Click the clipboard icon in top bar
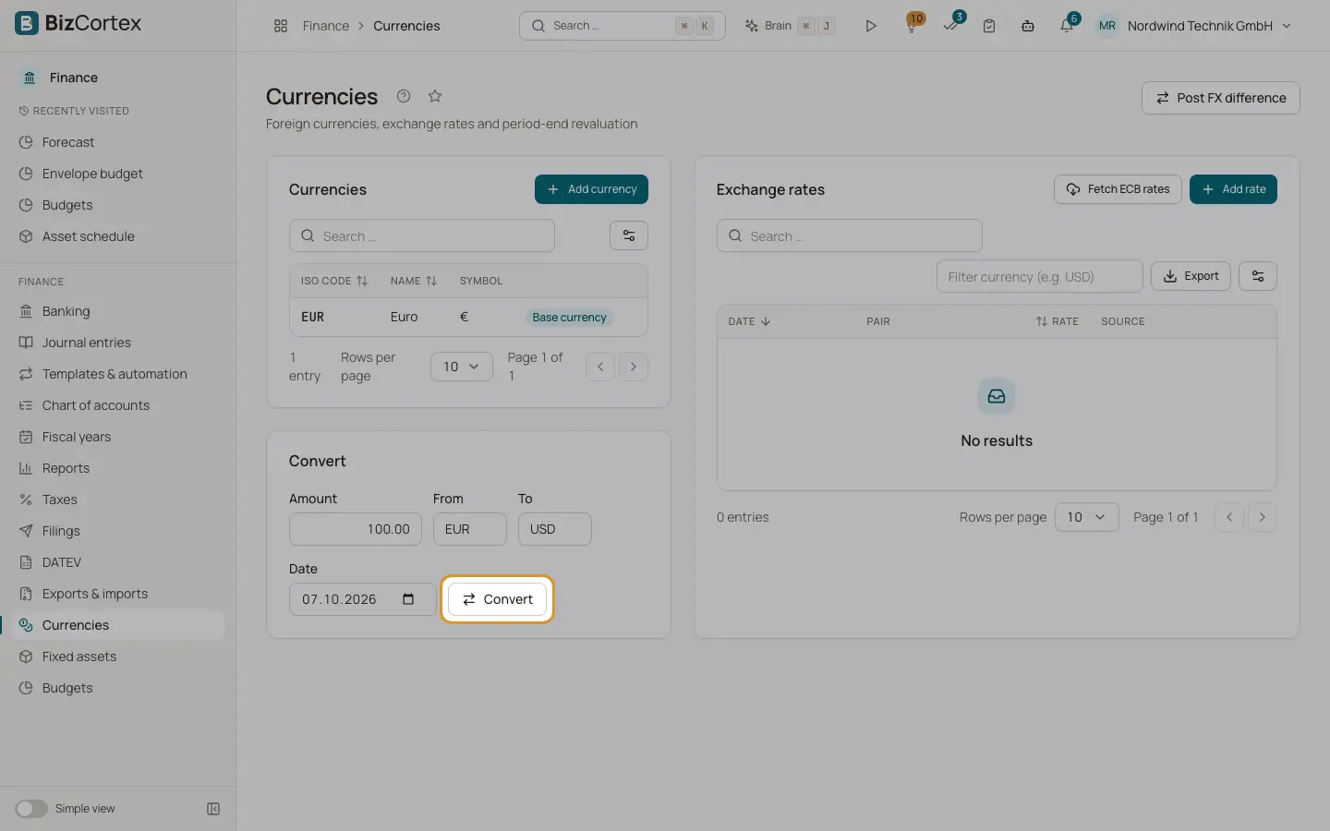1330x831 pixels. [989, 26]
